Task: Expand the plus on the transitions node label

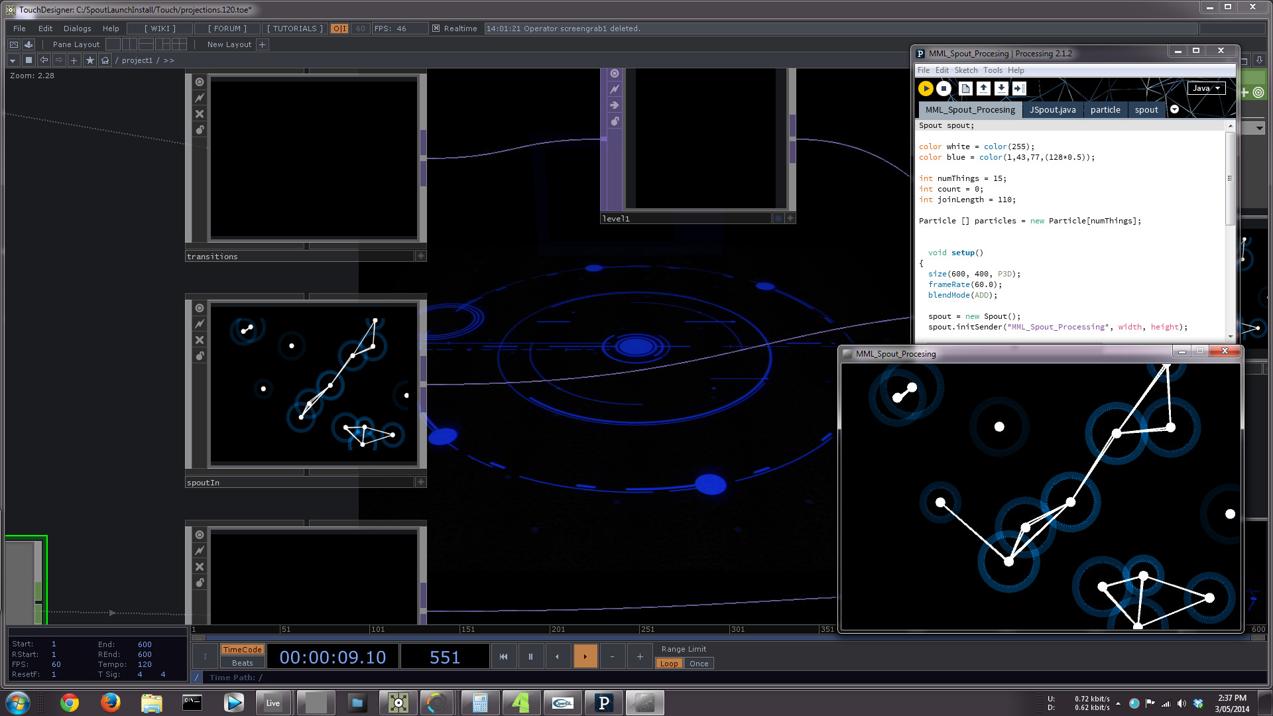Action: [x=420, y=256]
